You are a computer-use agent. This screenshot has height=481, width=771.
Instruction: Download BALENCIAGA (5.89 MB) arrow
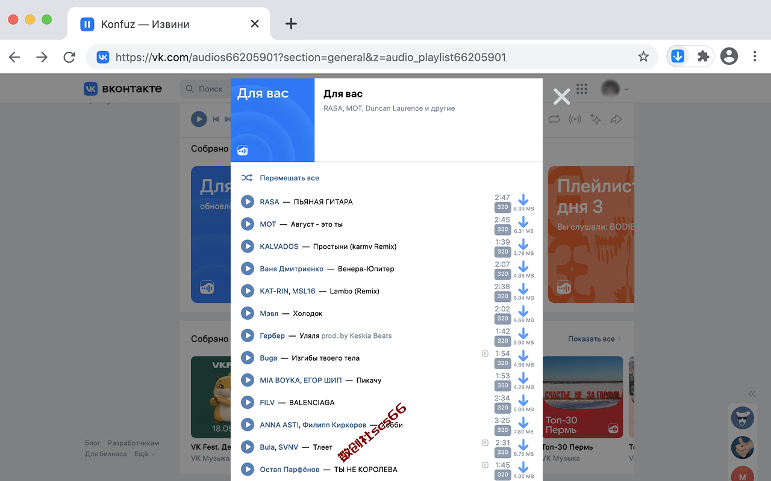(x=523, y=400)
